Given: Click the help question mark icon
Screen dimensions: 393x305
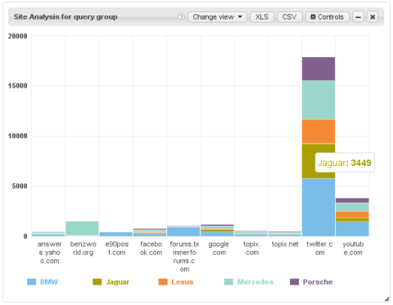Looking at the screenshot, I should (x=181, y=17).
